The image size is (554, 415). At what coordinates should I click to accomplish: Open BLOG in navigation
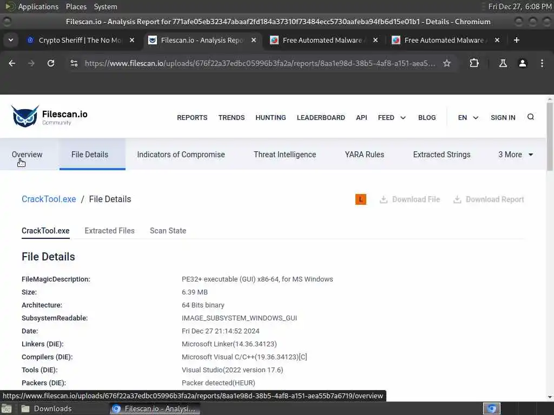click(427, 117)
